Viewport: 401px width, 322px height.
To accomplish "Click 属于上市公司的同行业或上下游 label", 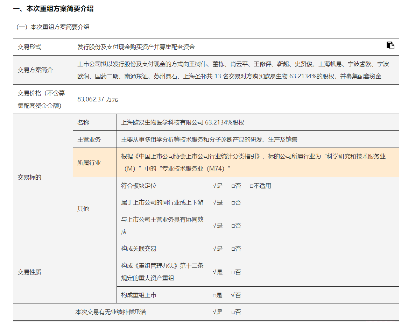I will (162, 203).
